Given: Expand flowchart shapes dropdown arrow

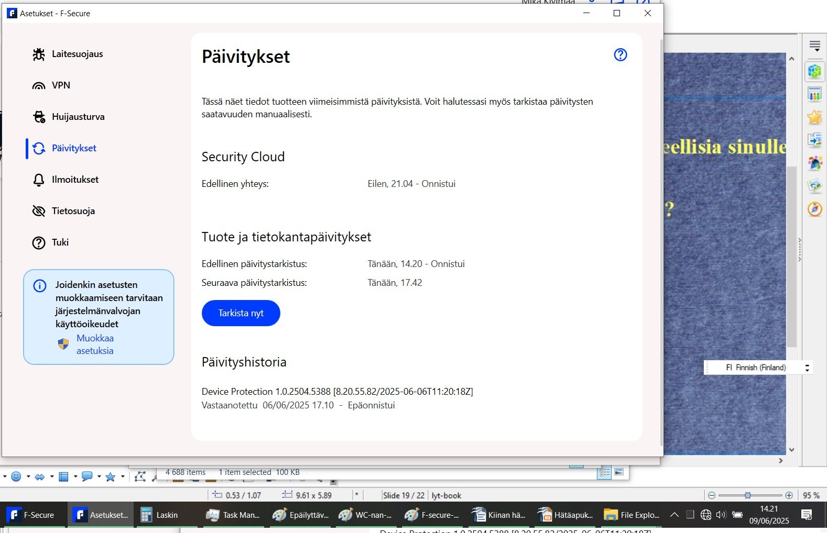Looking at the screenshot, I should click(x=75, y=476).
